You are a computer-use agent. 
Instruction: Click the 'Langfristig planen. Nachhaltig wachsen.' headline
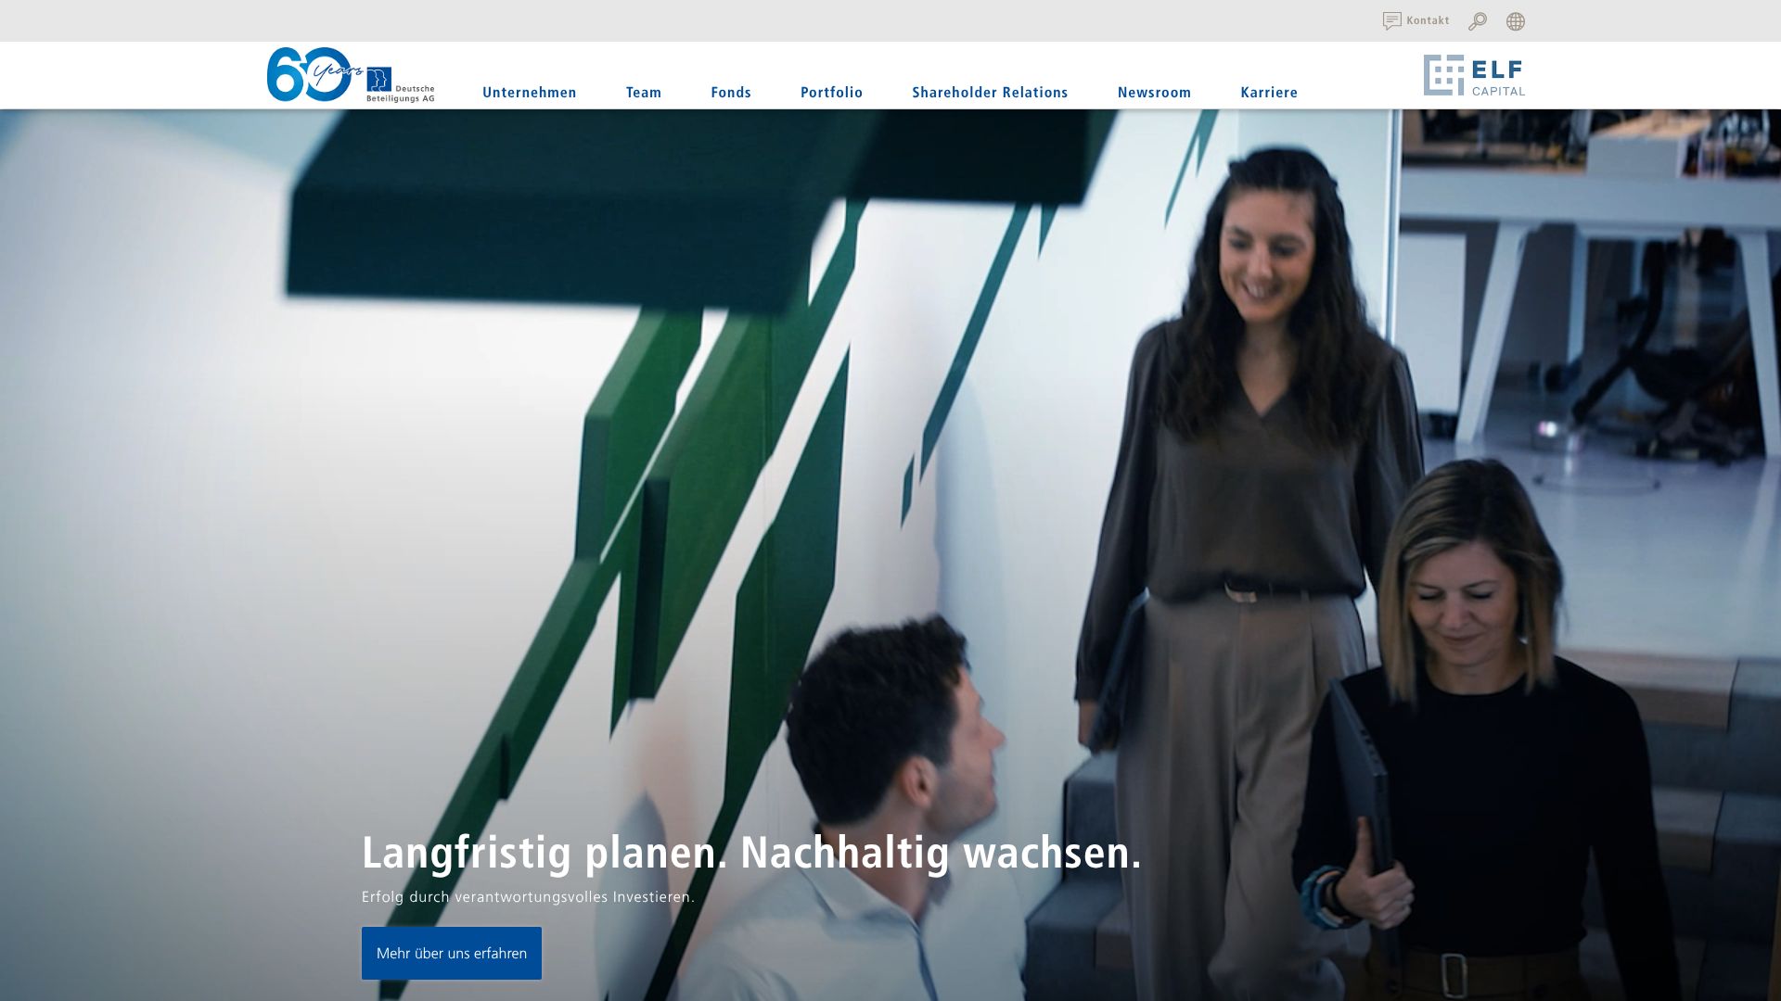pyautogui.click(x=750, y=853)
